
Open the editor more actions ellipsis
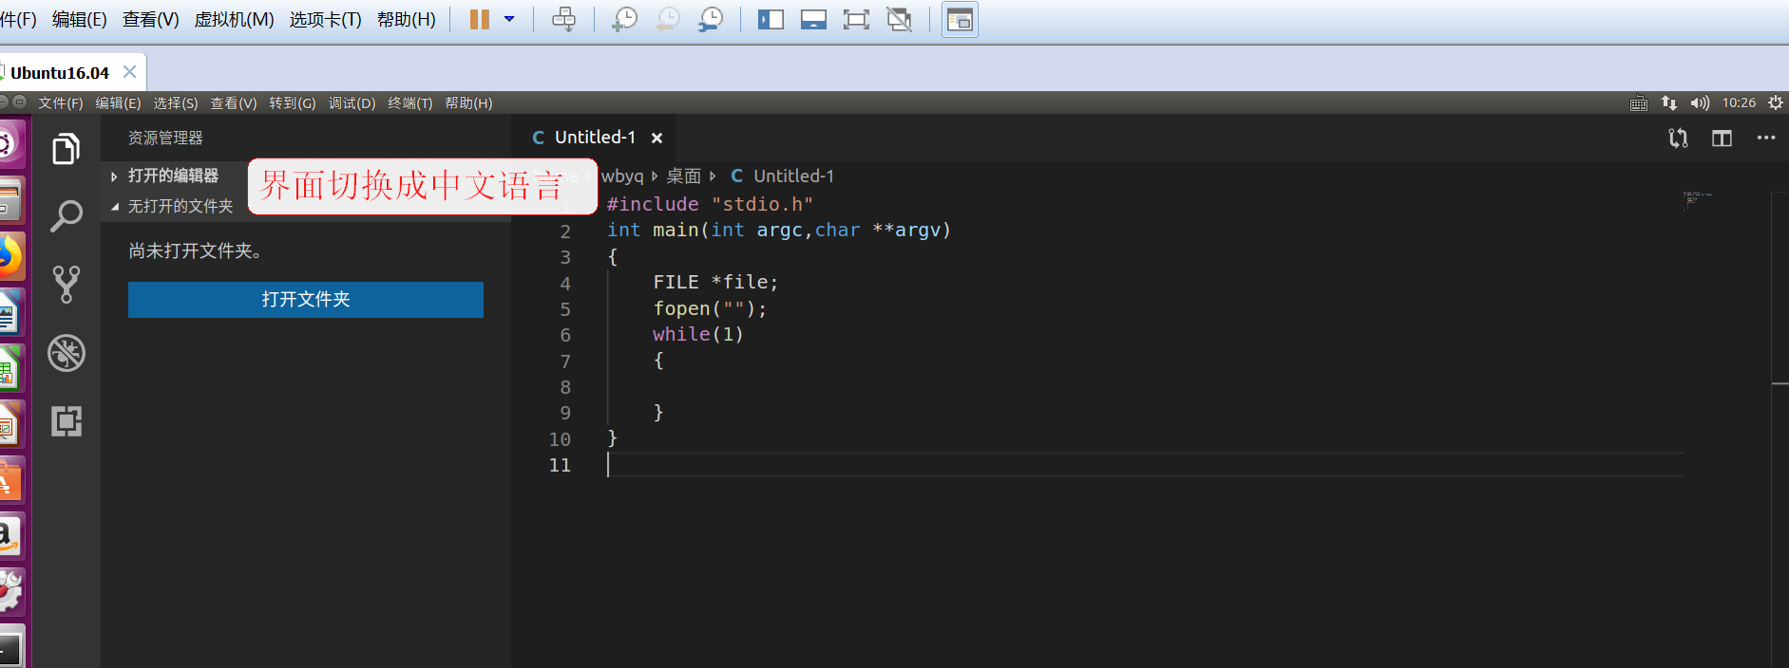click(1766, 138)
